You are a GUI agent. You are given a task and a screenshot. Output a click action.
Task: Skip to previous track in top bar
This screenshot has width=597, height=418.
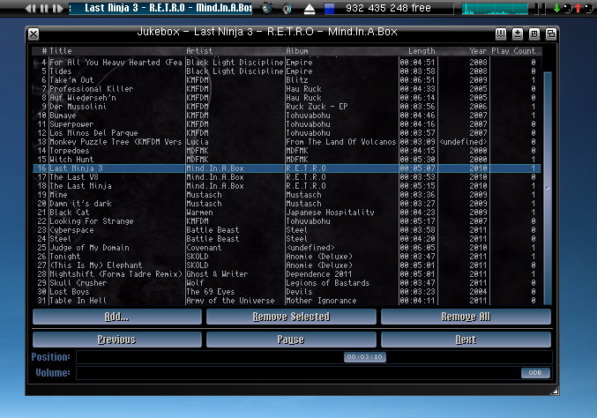click(30, 8)
